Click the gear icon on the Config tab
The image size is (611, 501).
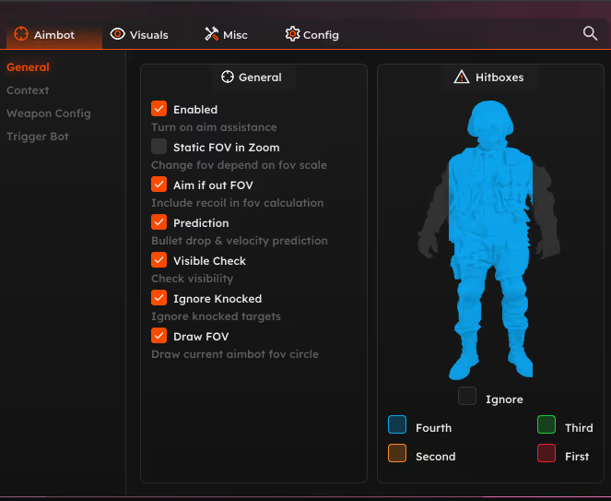(292, 34)
